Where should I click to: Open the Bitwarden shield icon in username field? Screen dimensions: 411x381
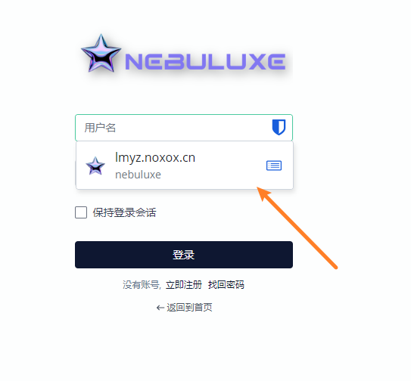[x=279, y=127]
